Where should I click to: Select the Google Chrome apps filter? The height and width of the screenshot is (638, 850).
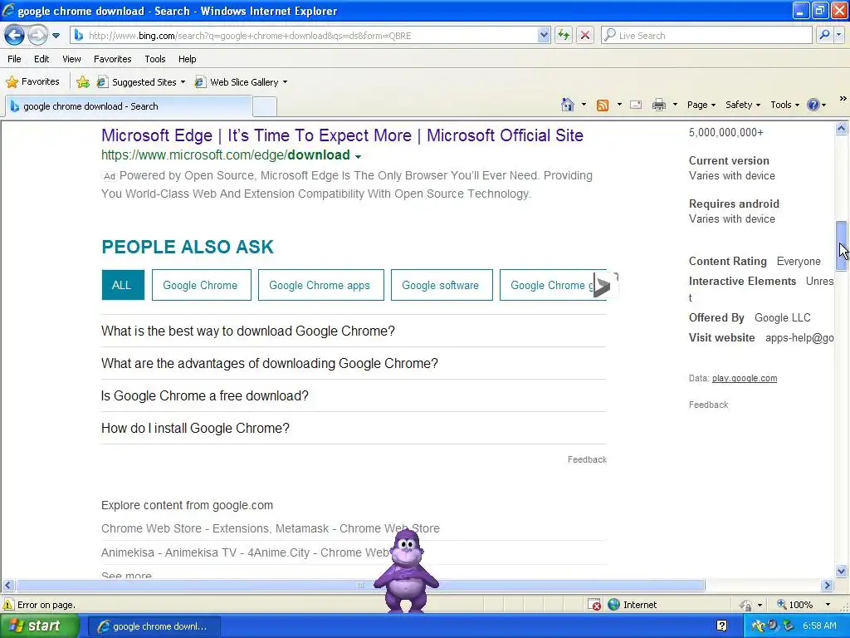coord(320,285)
